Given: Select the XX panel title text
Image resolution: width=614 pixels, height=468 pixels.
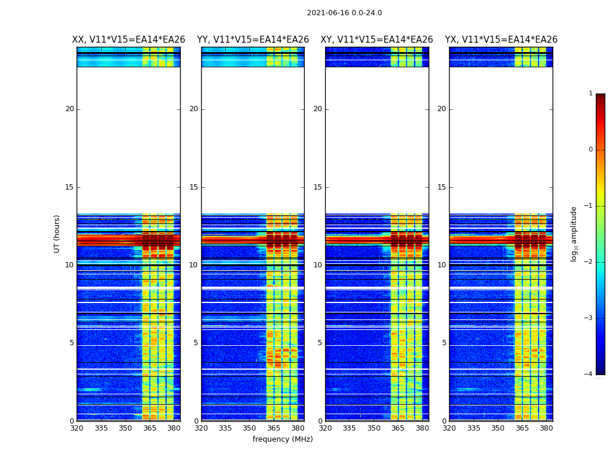Looking at the screenshot, I should [128, 40].
